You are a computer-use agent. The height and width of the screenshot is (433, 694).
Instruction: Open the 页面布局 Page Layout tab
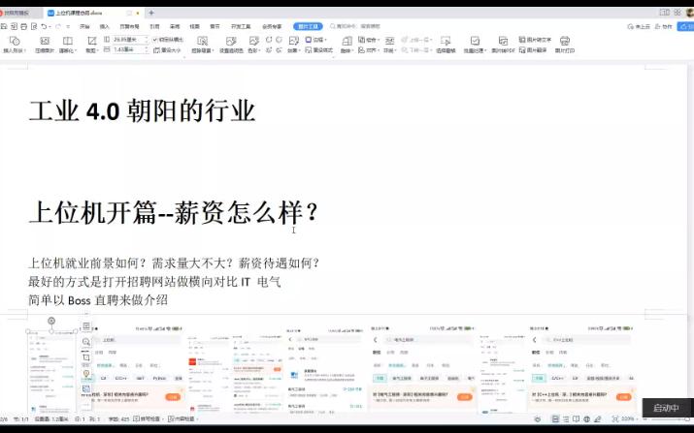pos(129,26)
